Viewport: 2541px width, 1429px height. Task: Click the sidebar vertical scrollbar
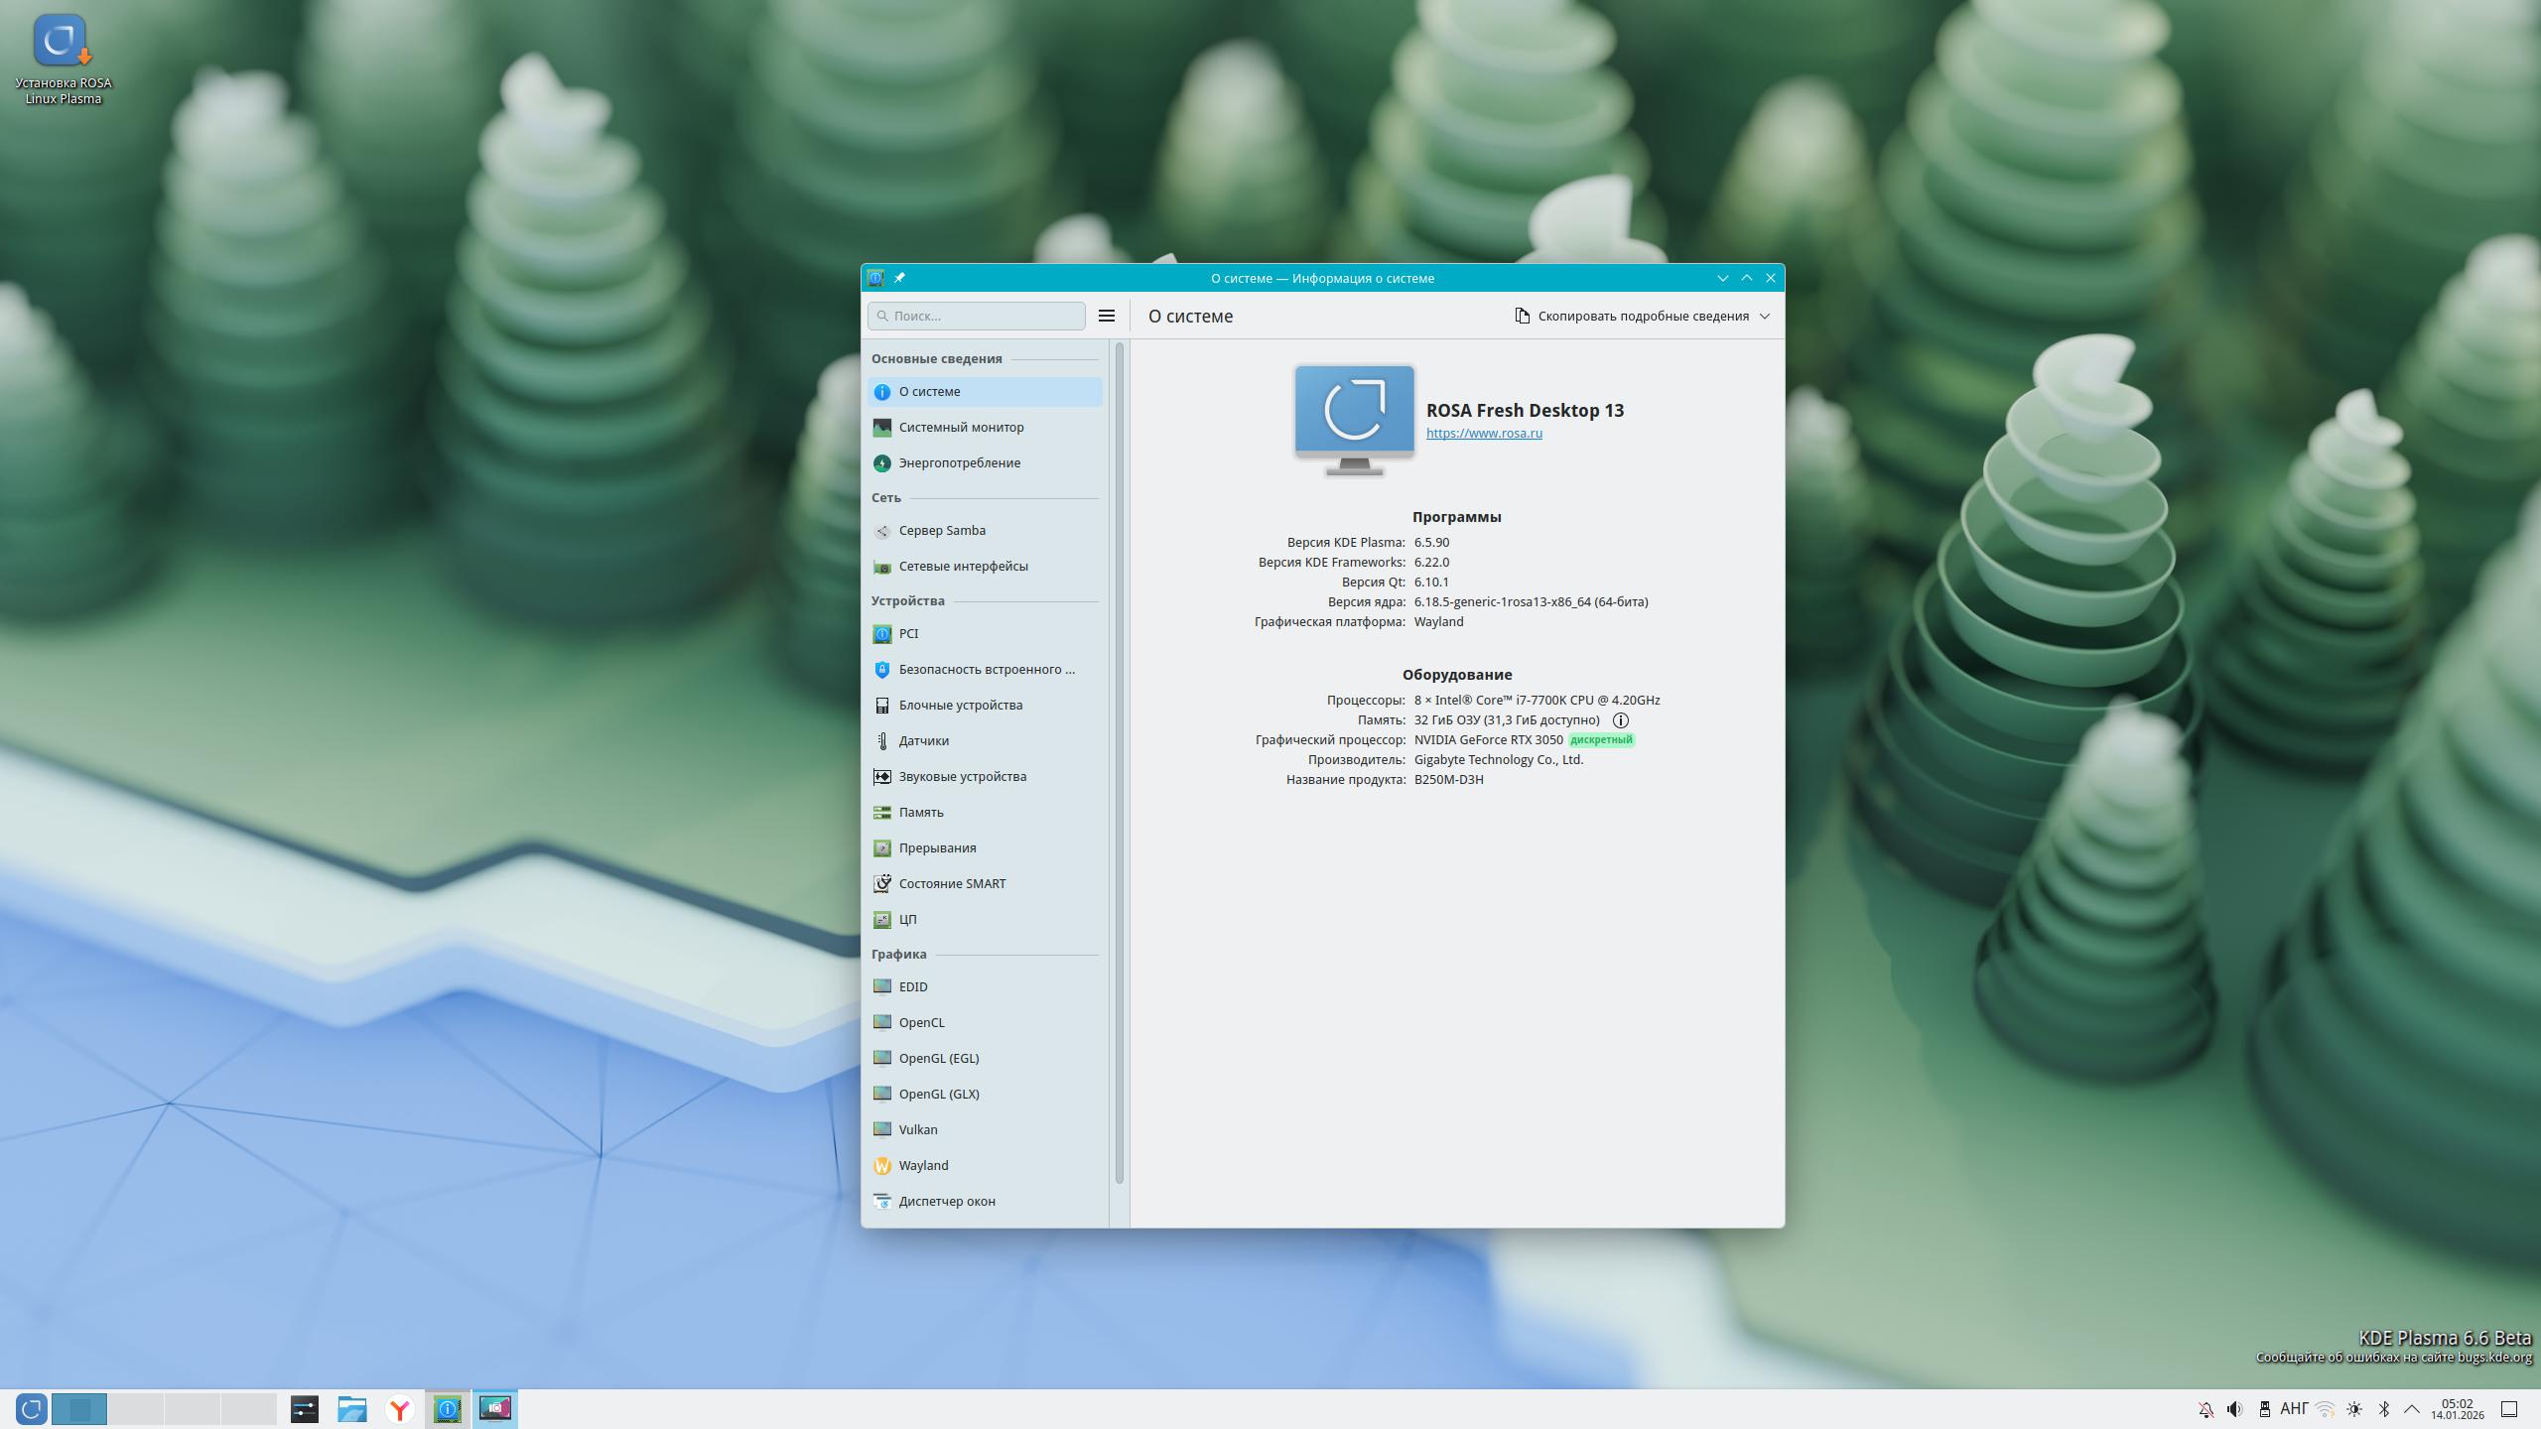(x=1120, y=762)
